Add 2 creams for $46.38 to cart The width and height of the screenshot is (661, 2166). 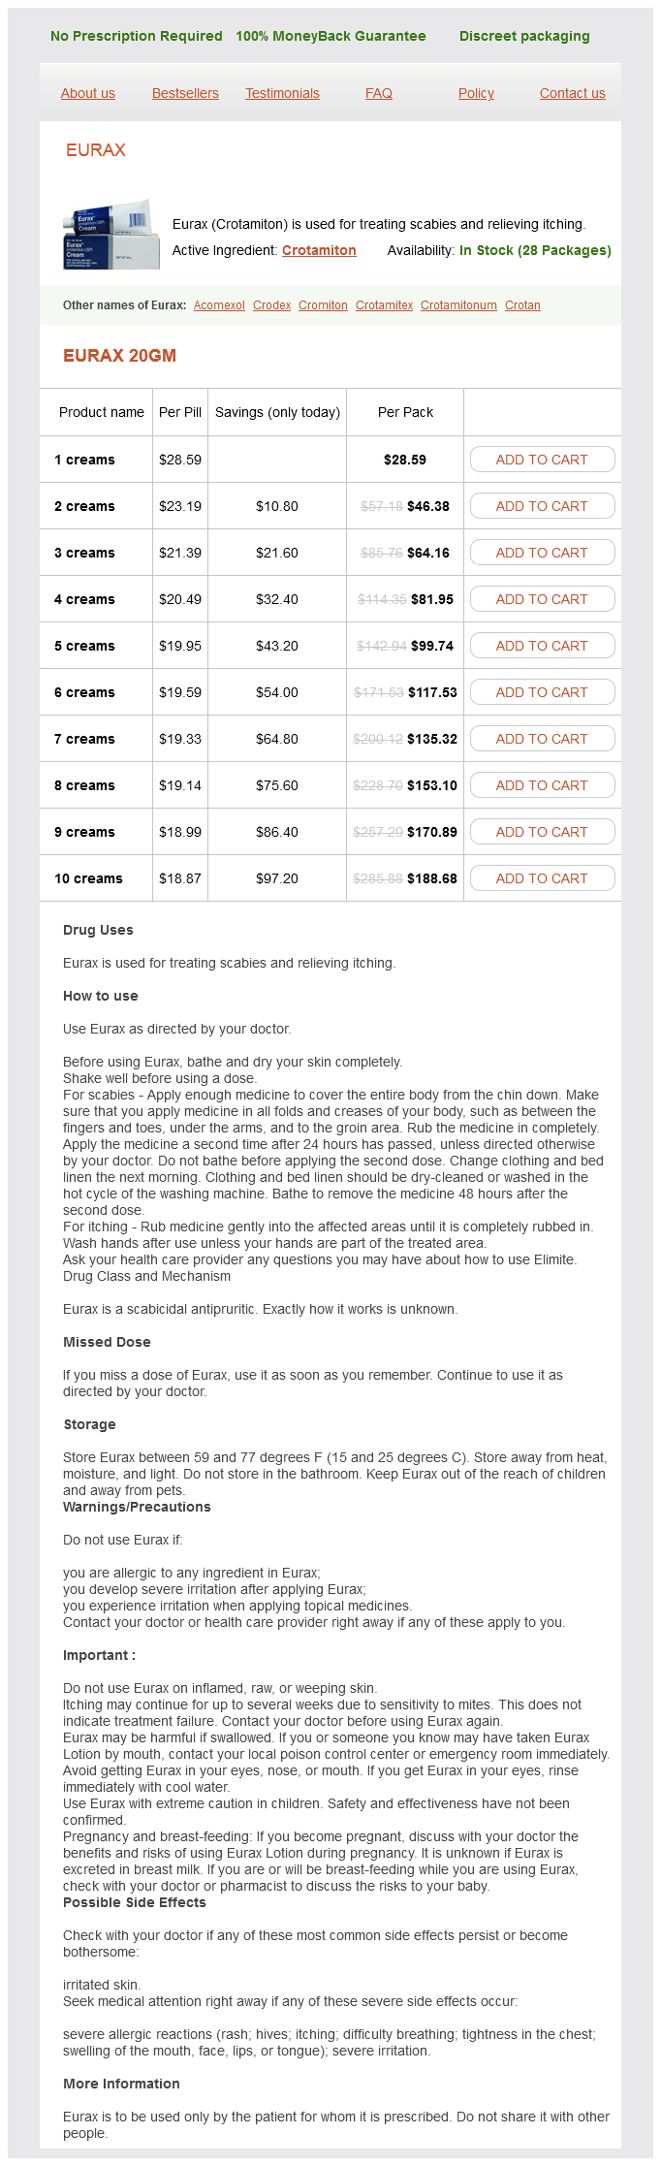click(x=542, y=506)
